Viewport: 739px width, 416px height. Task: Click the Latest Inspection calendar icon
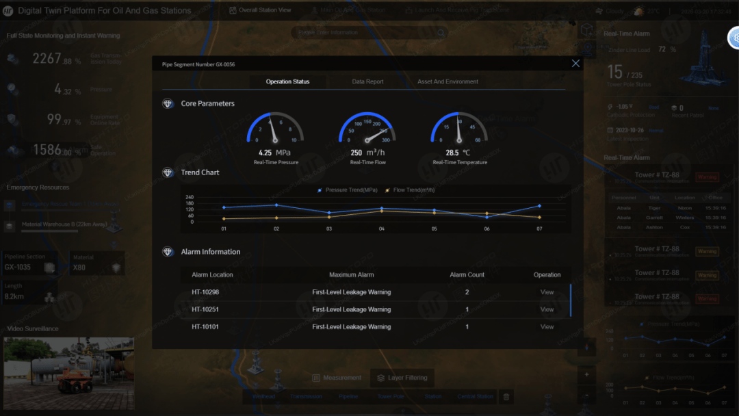(x=610, y=130)
